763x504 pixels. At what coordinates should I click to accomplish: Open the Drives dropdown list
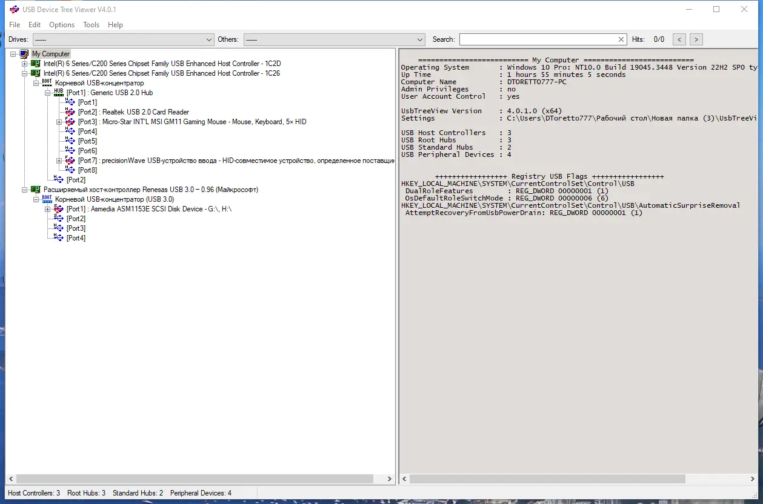[210, 39]
